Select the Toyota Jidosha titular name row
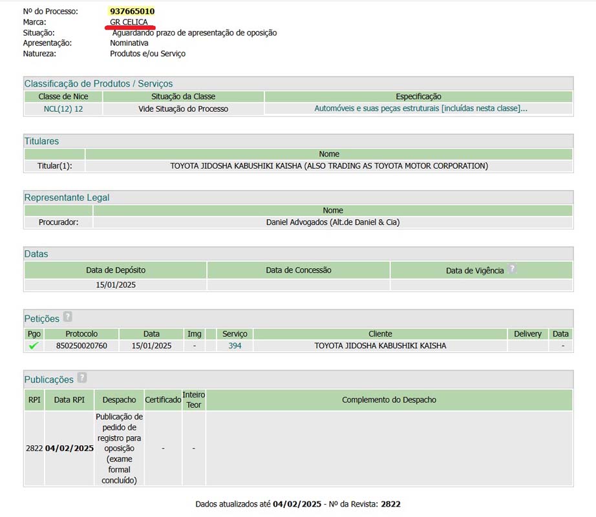This screenshot has width=596, height=517. tap(329, 166)
